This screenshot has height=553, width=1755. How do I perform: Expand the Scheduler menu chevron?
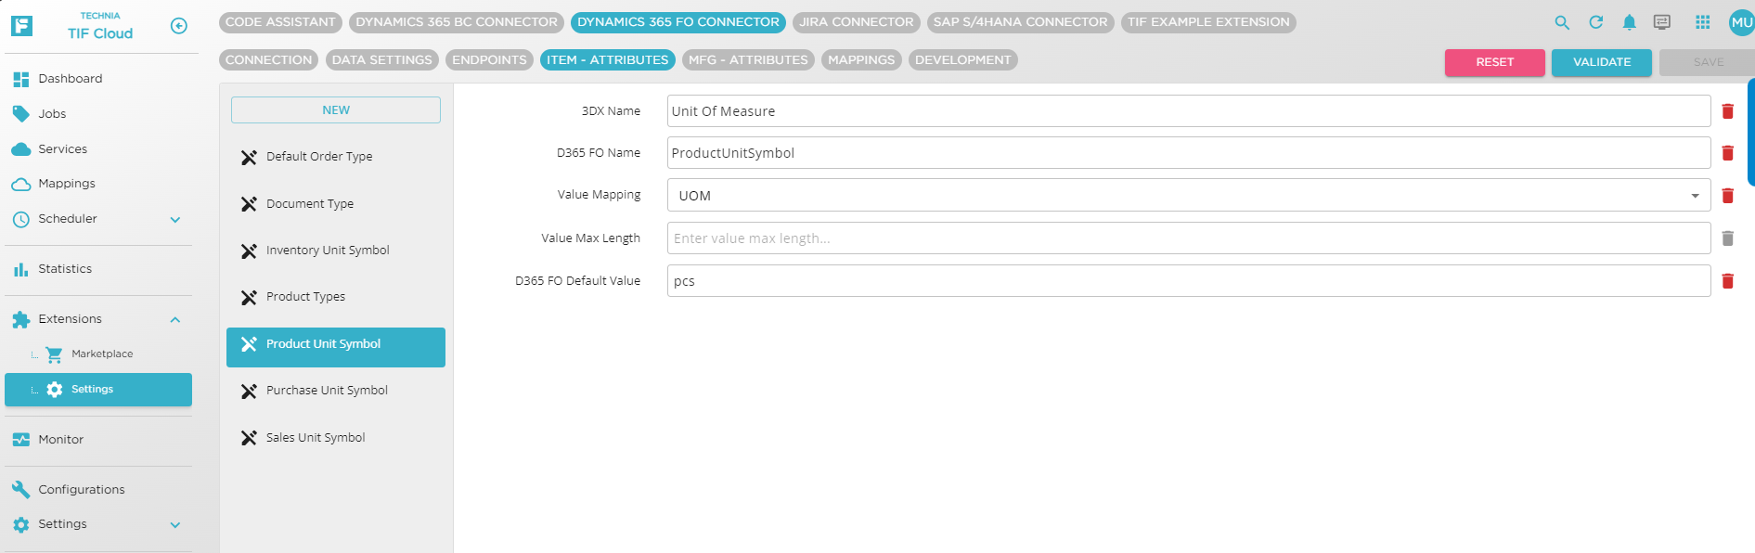[175, 220]
